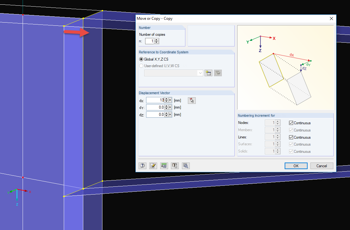Decrease the dz value using its stepper

tap(166, 115)
